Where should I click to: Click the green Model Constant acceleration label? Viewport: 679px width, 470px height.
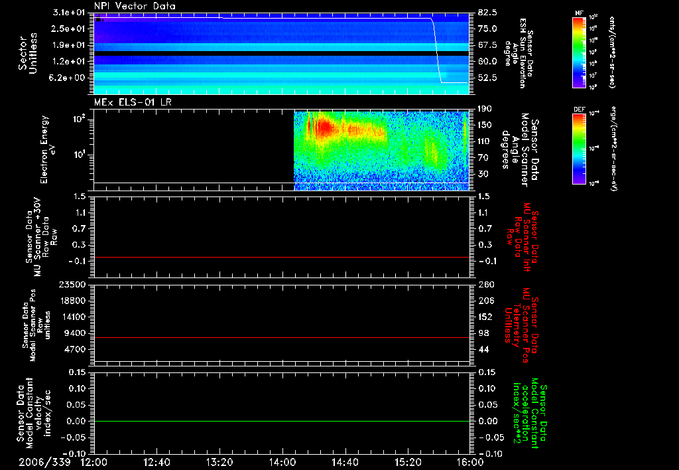530,413
